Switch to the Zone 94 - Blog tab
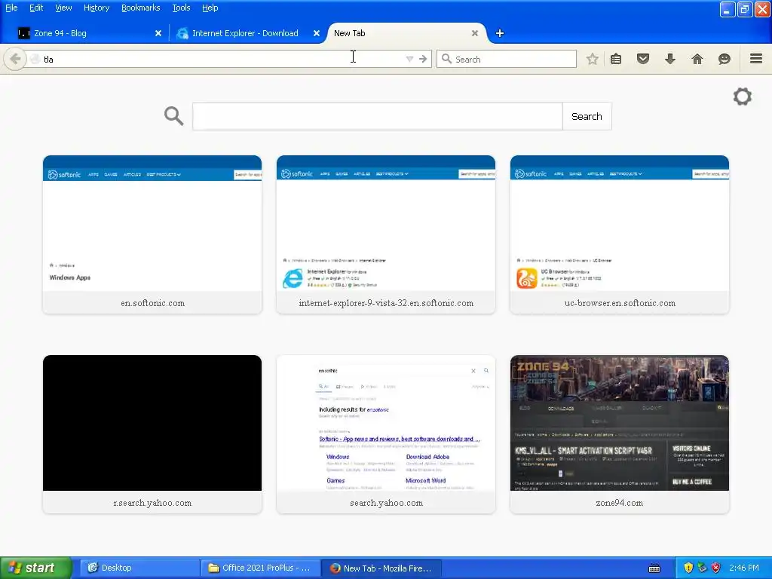The width and height of the screenshot is (772, 579). (89, 33)
